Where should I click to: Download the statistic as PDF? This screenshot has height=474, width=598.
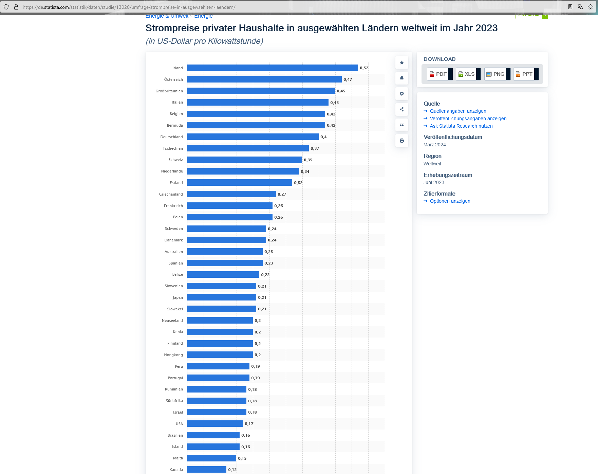pos(440,74)
